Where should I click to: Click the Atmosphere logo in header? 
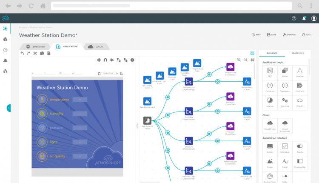coord(5,18)
